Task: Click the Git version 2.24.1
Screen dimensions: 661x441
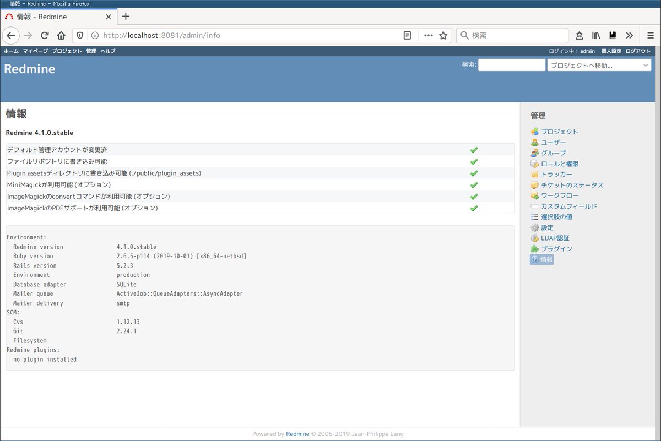Action: [127, 331]
